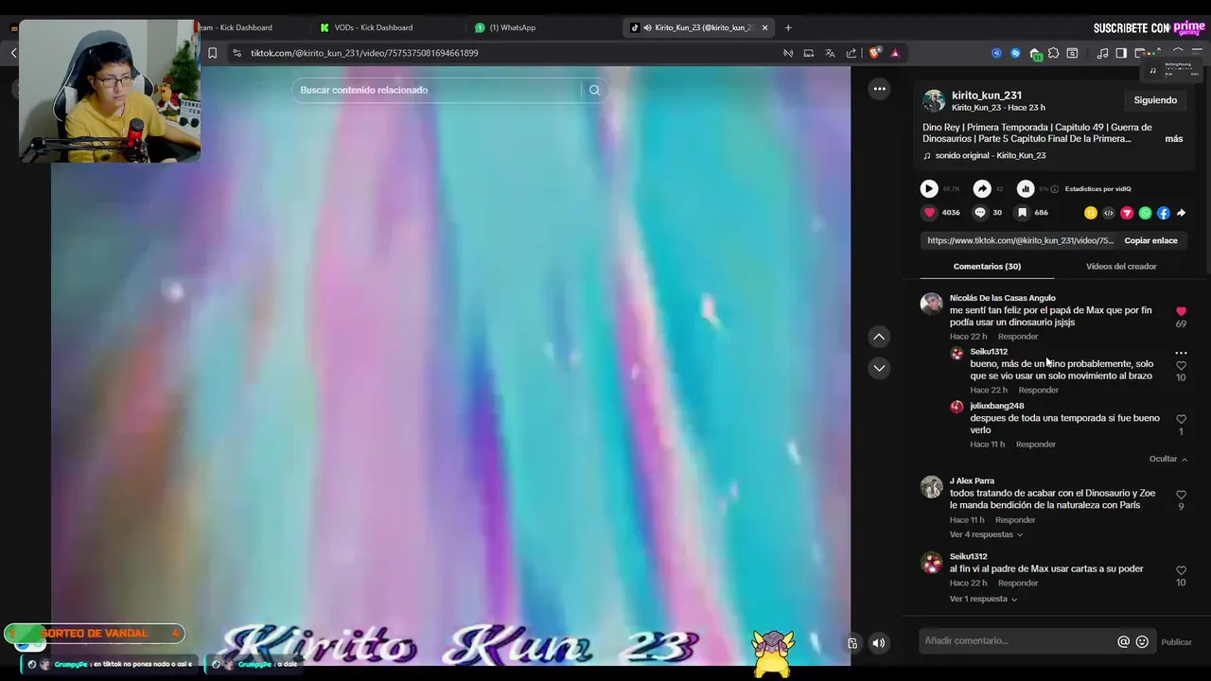Click the bookmark icon in address bar
This screenshot has width=1211, height=681.
click(x=212, y=53)
